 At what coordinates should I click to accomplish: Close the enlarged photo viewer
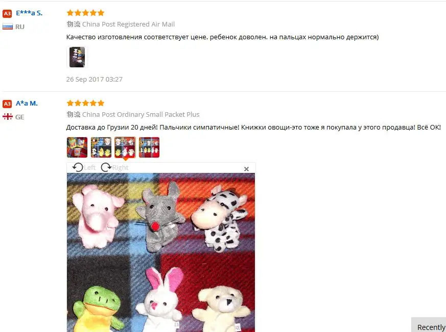246,169
